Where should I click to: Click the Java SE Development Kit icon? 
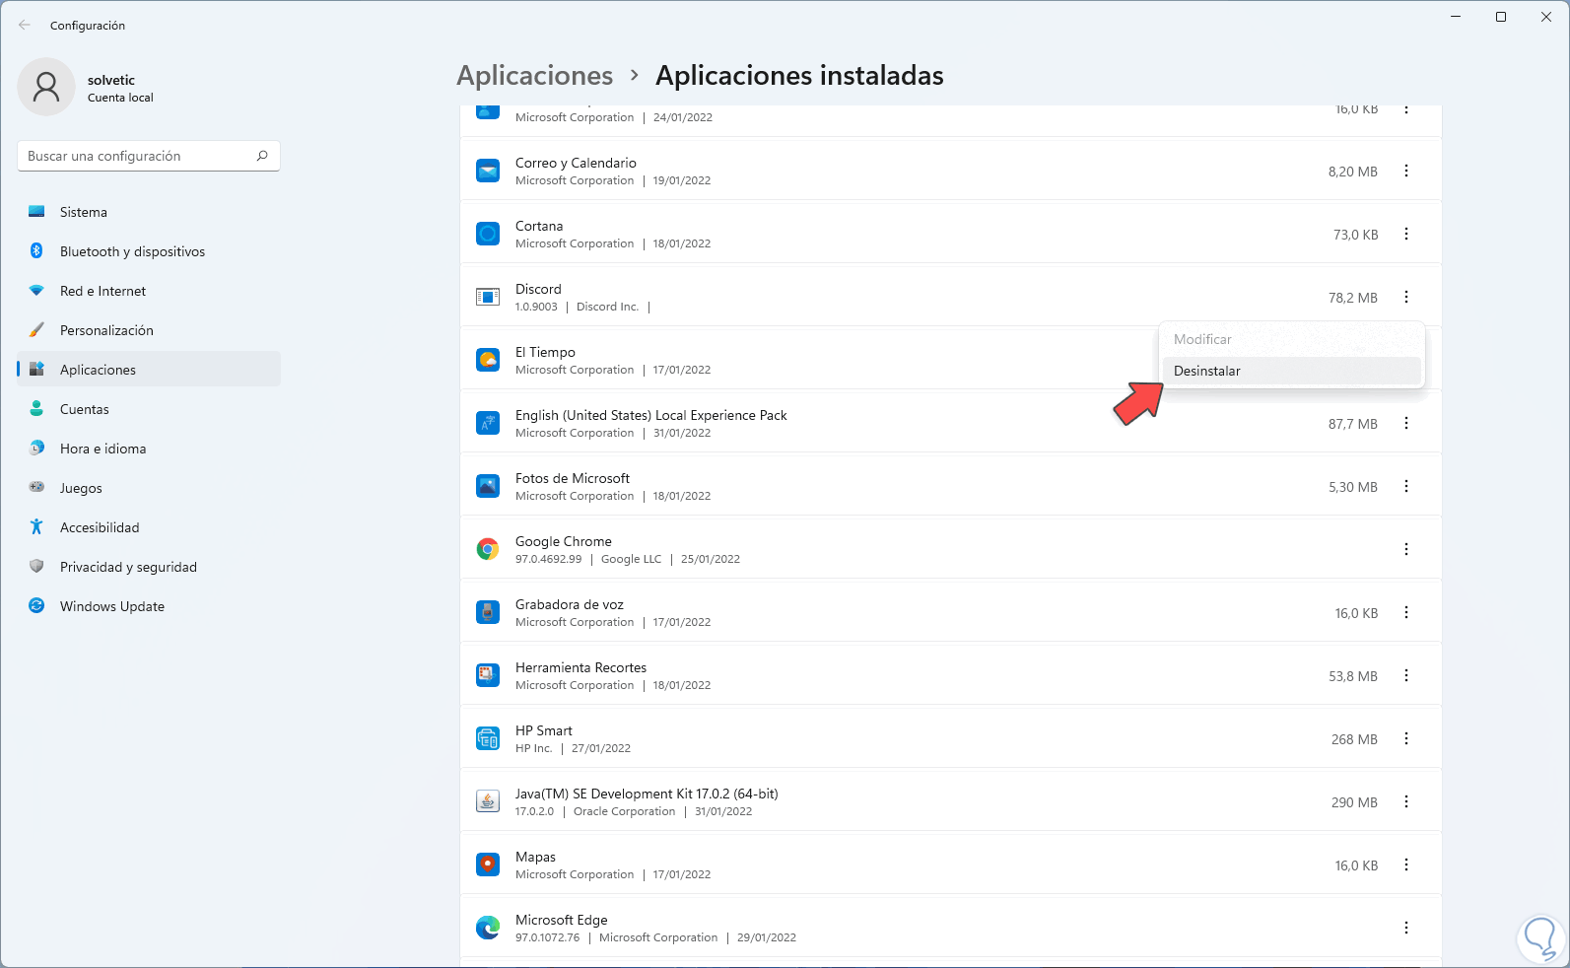tap(488, 802)
